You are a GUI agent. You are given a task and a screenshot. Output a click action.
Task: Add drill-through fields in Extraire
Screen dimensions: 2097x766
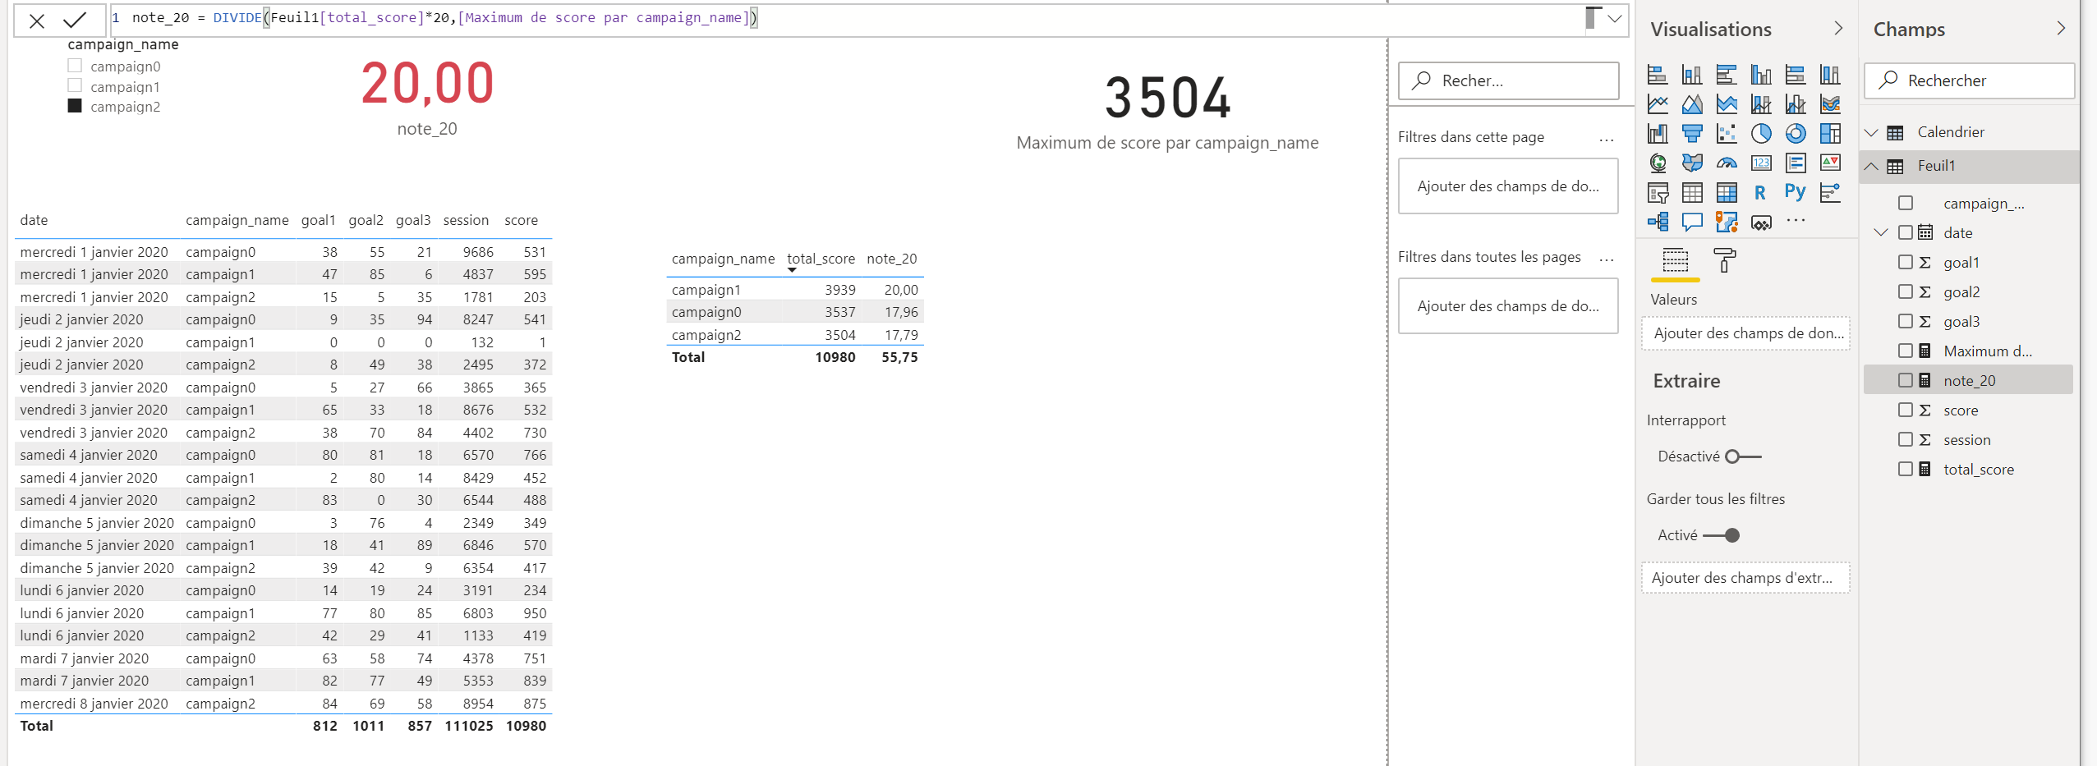point(1746,578)
